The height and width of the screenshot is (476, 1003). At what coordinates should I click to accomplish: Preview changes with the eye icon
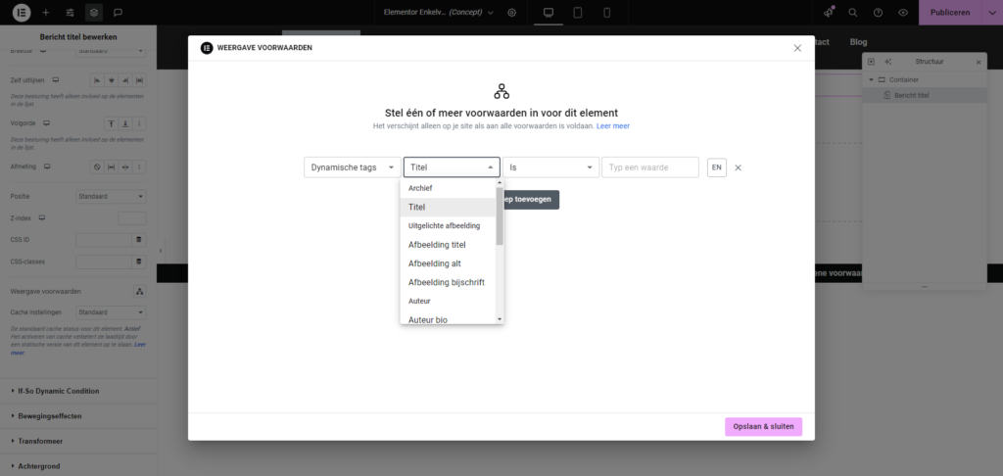click(902, 12)
